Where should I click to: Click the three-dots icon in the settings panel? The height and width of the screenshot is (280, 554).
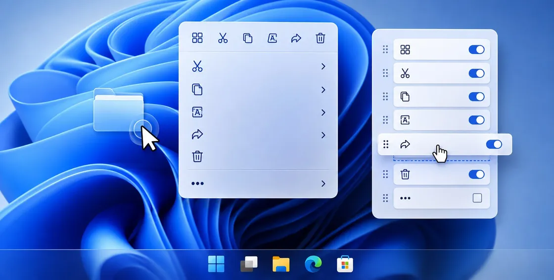405,198
